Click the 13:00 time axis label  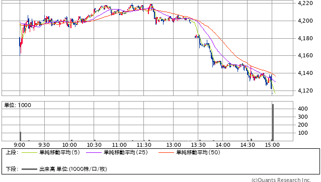click(x=174, y=145)
